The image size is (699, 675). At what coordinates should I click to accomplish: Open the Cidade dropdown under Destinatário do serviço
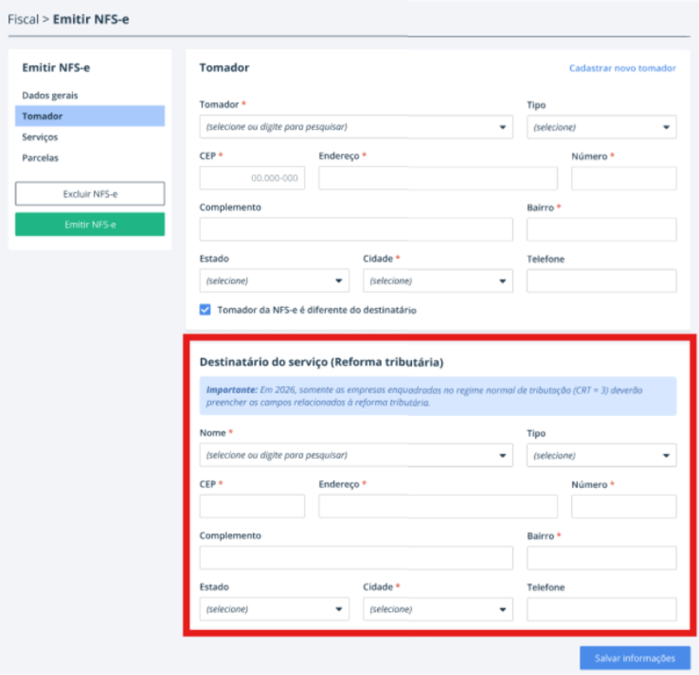pyautogui.click(x=438, y=609)
